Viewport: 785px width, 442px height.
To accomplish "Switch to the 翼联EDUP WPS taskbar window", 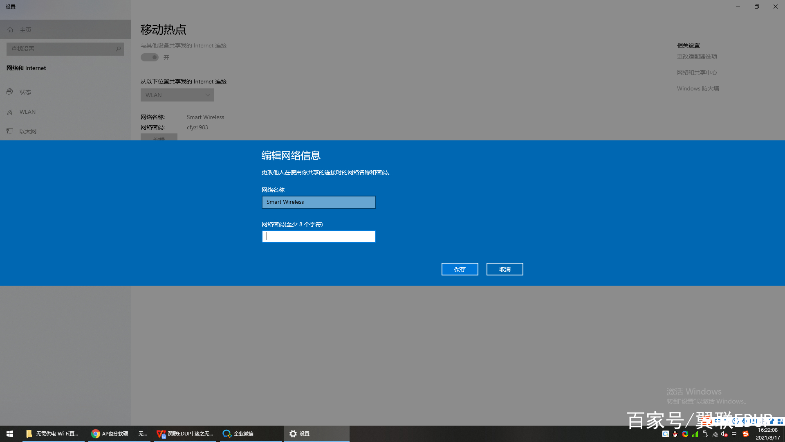I will (x=185, y=434).
